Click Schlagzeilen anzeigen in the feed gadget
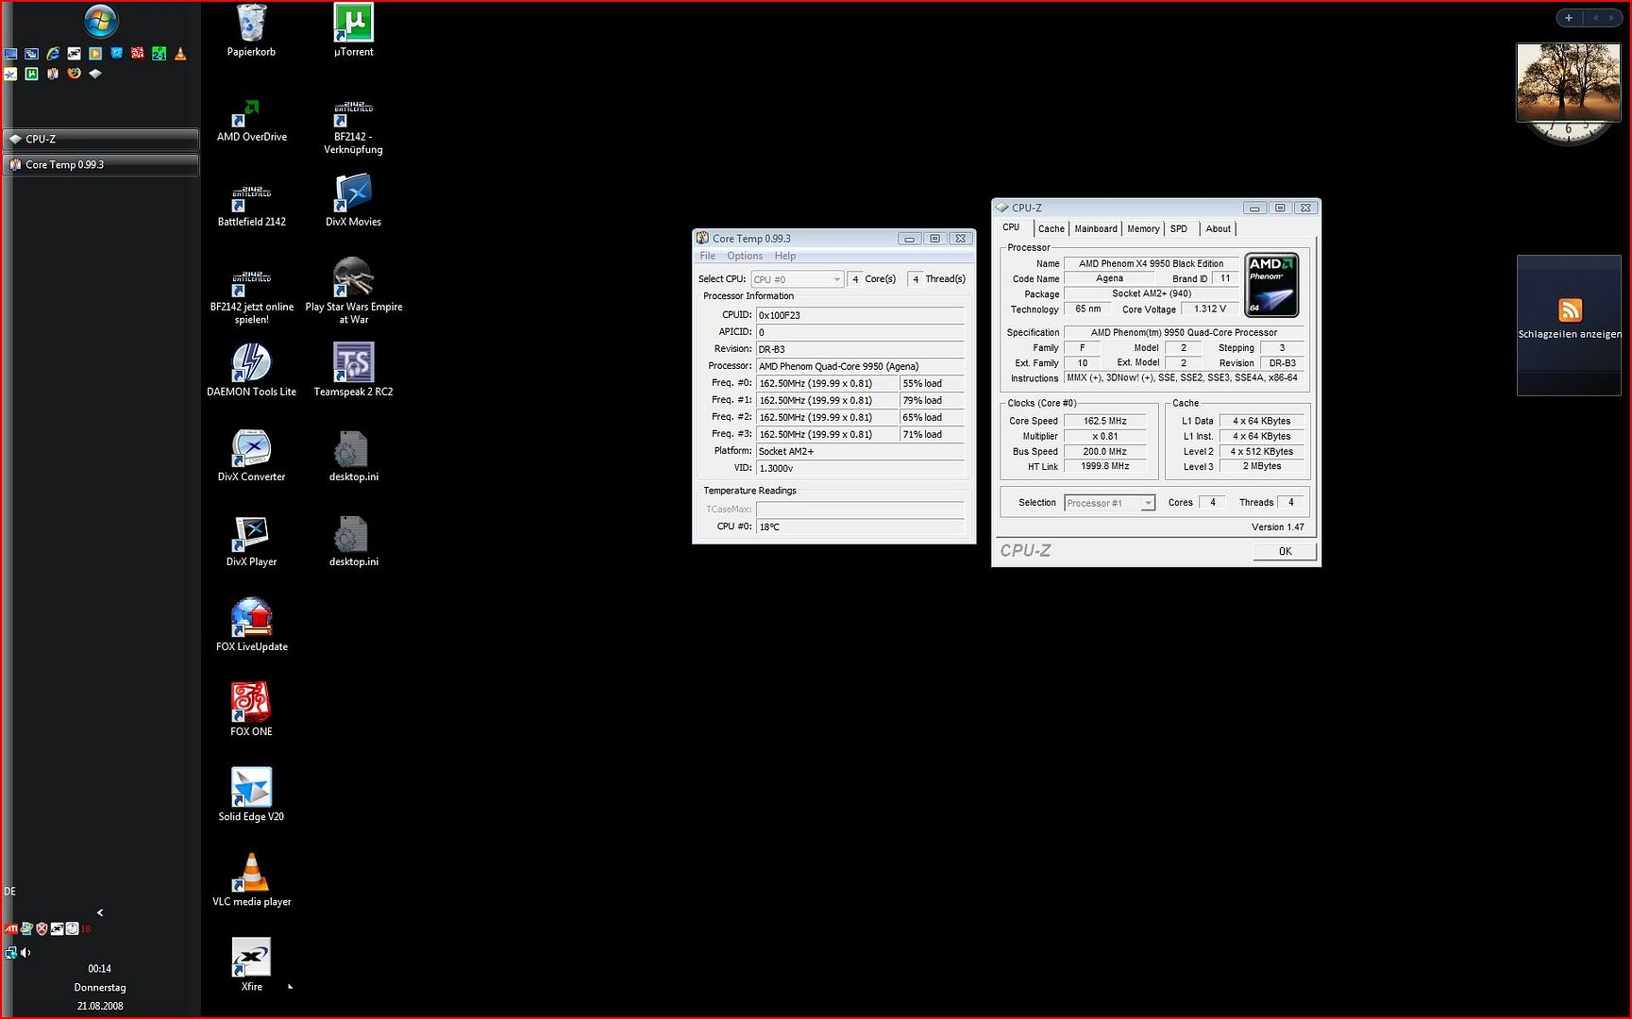Screen dimensions: 1632x1019 point(1570,334)
